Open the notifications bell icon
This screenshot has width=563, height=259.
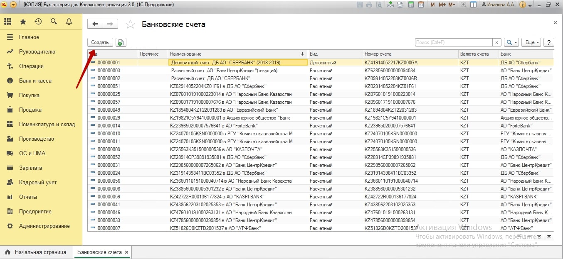pos(69,22)
